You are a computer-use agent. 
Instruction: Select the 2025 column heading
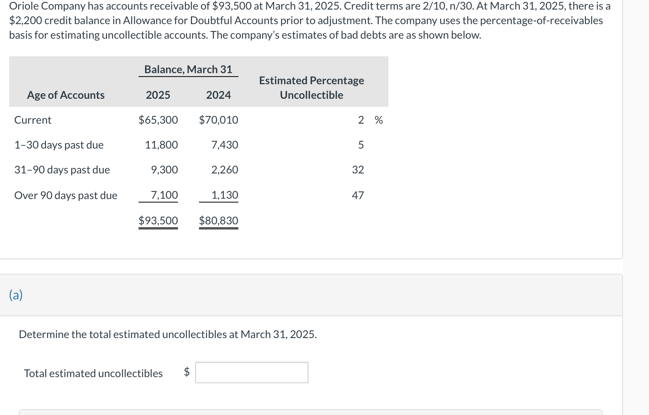pyautogui.click(x=158, y=95)
